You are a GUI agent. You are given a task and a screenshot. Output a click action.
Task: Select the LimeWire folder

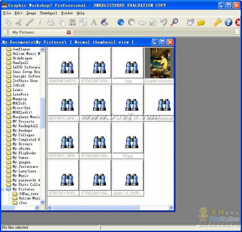[x=20, y=94]
